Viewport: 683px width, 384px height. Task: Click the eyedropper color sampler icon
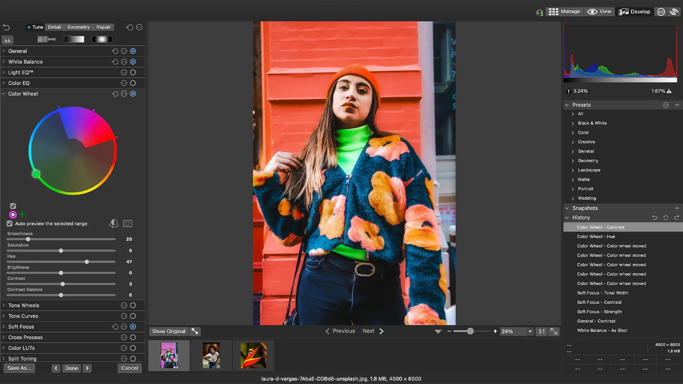coord(128,223)
